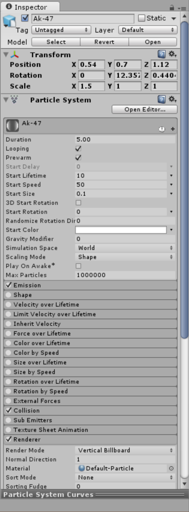Viewport: 189px width, 512px height.
Task: Open Start Color mode arrow
Action: (171, 230)
